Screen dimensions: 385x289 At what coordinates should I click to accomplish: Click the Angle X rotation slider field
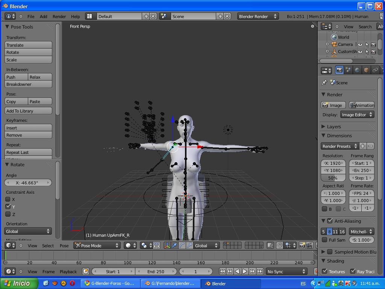[x=28, y=183]
